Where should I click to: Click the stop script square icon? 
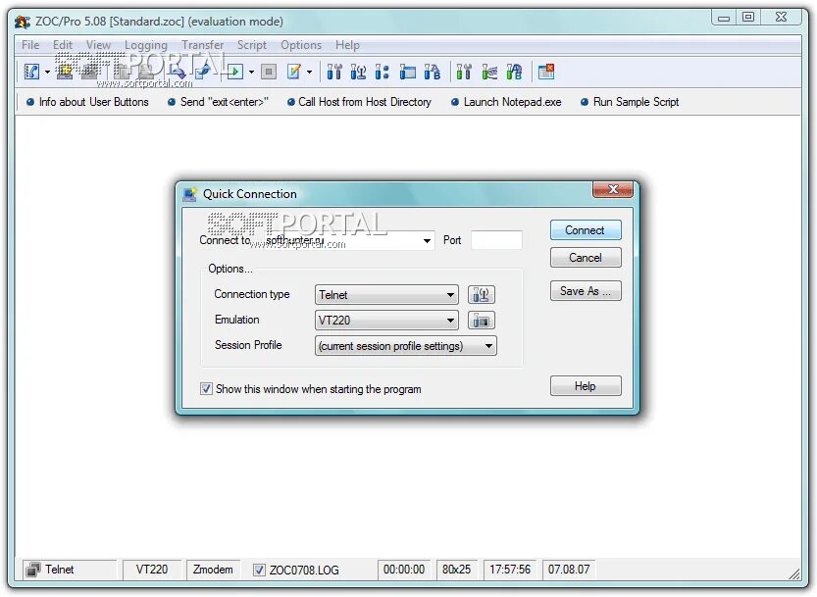point(269,72)
